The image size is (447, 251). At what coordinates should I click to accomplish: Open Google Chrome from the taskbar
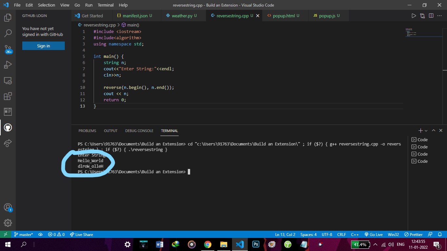207,244
